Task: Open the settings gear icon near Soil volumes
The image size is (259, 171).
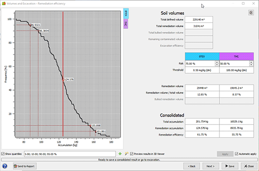Action: click(251, 13)
